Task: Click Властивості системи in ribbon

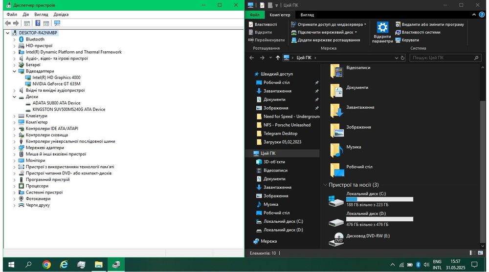Action: click(418, 32)
